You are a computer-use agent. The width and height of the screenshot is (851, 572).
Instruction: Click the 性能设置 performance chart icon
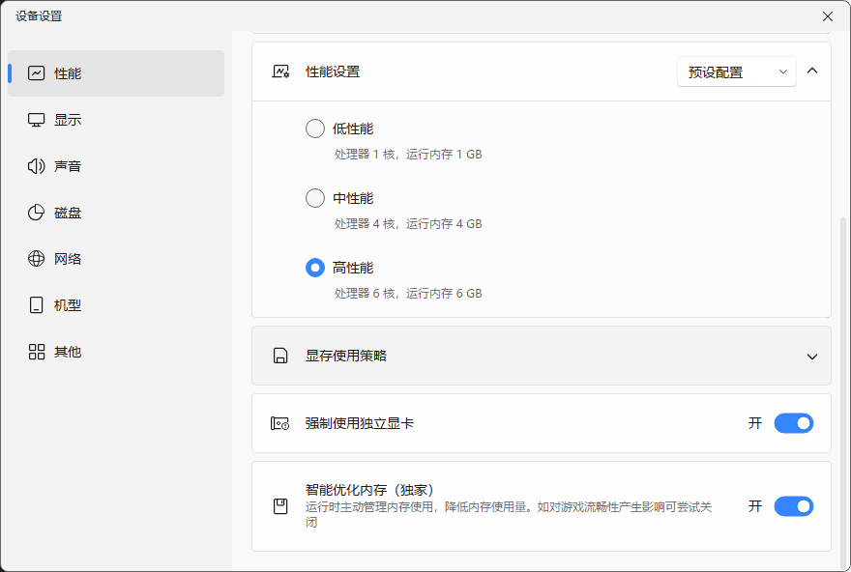(x=279, y=71)
